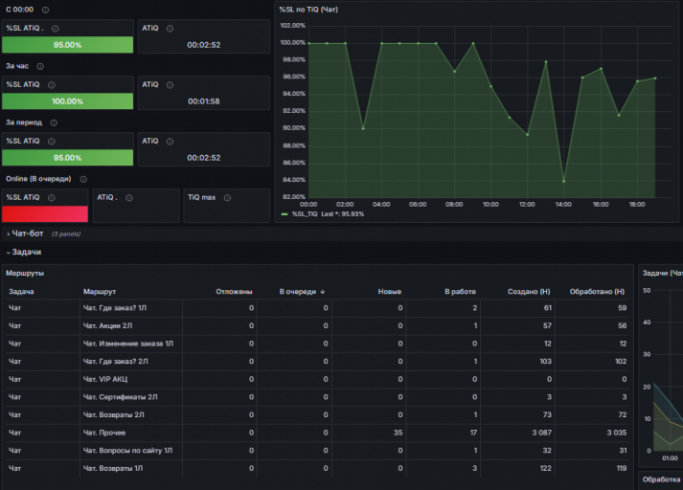
Task: Click info icon next to "С 00:00"
Action: click(x=46, y=10)
